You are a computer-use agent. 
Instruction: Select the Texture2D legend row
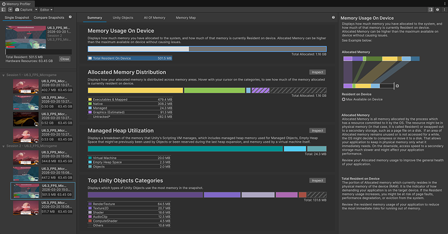pyautogui.click(x=129, y=208)
